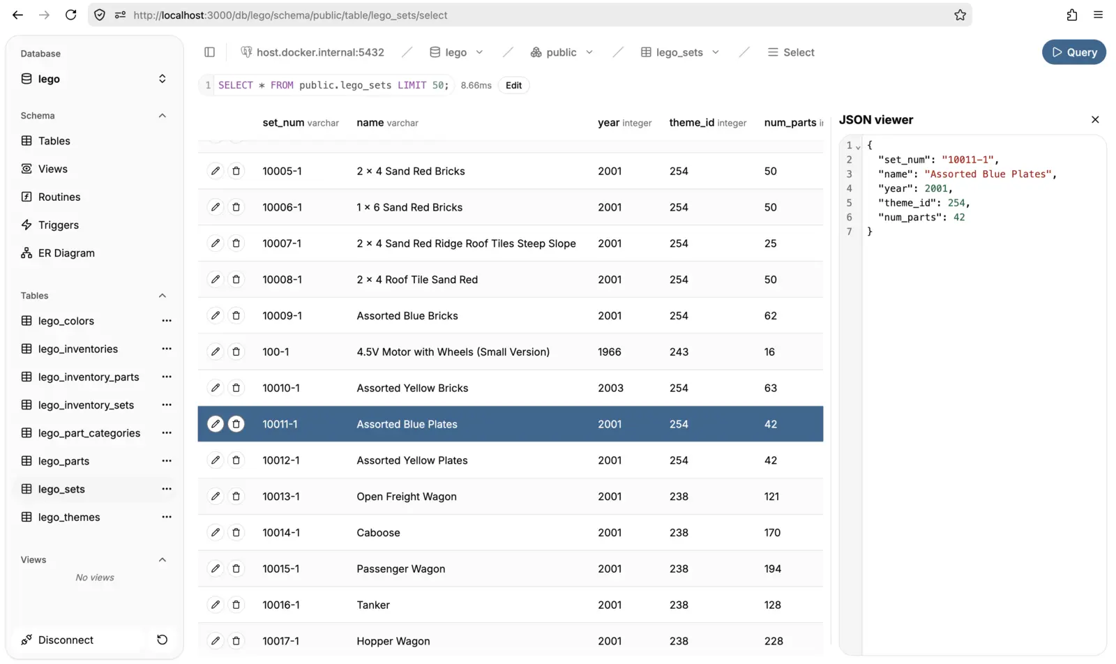Viewport: 1116px width, 664px height.
Task: Open the lego_part_categories table
Action: 89,433
